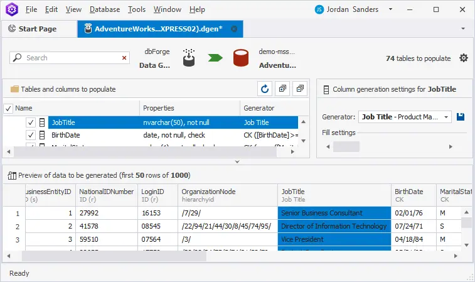Screen dimensions: 475x282
Task: Click the Properties column header
Action: [x=189, y=108]
